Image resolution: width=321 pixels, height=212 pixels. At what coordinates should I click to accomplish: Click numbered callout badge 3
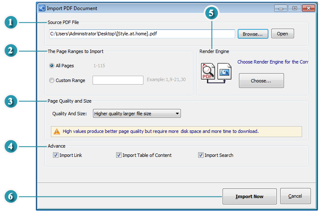click(11, 101)
